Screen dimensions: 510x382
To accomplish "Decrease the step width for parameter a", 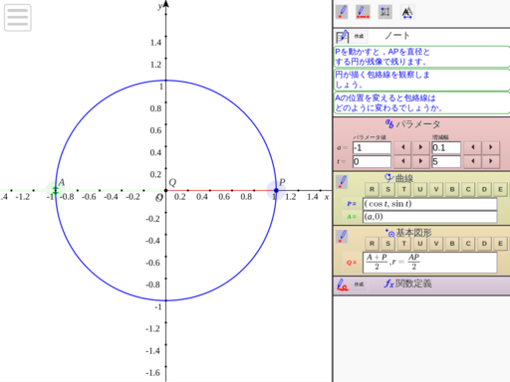I will pyautogui.click(x=473, y=147).
